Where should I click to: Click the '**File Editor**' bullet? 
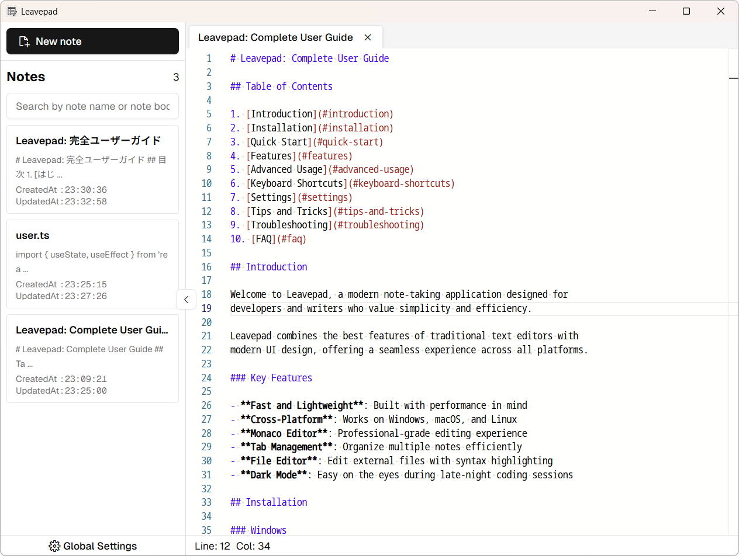click(392, 461)
